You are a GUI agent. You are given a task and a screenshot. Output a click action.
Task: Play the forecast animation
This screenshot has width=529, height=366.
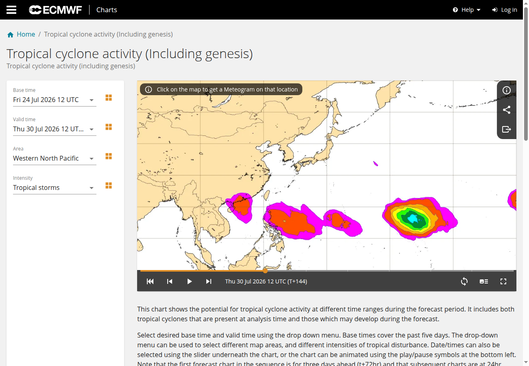(x=189, y=281)
